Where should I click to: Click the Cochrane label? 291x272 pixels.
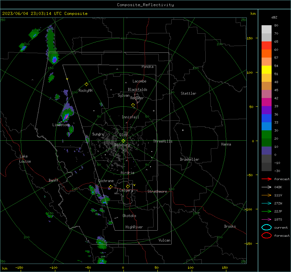106,181
